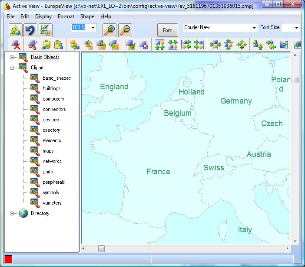Click the red square in status bar
This screenshot has height=267, width=305.
point(9,259)
